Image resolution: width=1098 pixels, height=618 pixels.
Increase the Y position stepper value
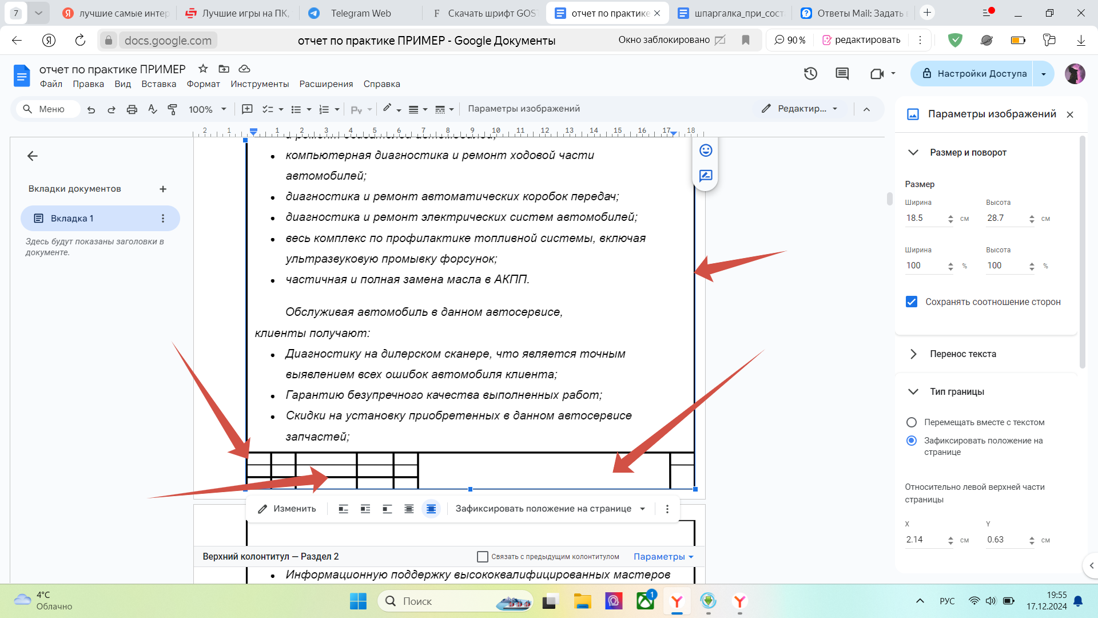point(1032,537)
